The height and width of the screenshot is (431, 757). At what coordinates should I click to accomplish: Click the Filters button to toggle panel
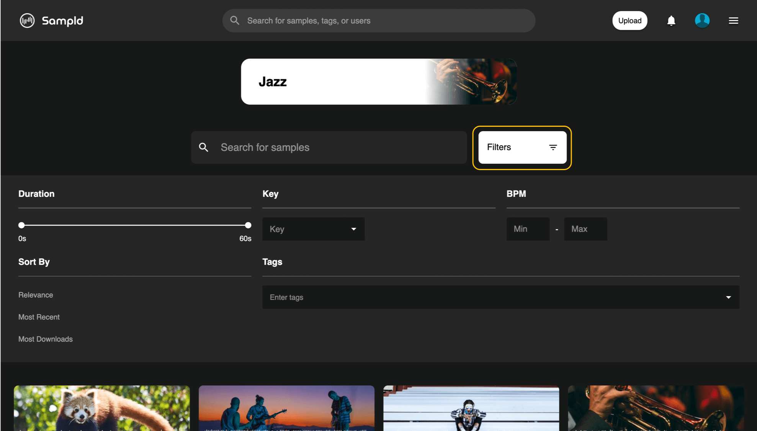[522, 147]
